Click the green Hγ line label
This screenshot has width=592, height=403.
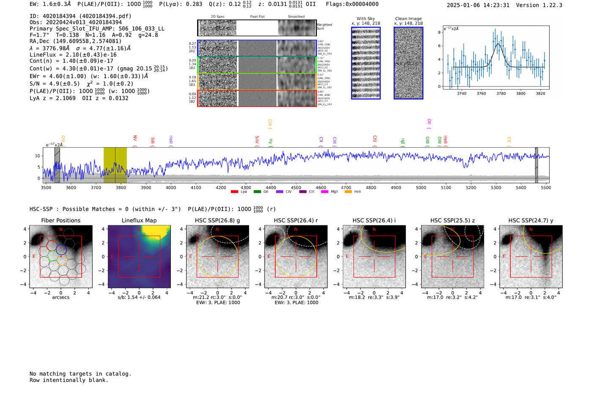pos(271,142)
